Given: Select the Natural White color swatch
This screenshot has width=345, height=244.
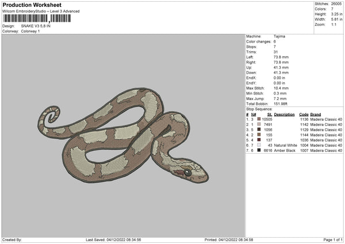Looking at the screenshot, I should pyautogui.click(x=259, y=145).
